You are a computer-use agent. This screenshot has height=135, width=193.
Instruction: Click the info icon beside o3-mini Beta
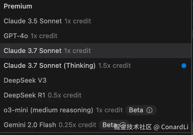click(x=149, y=110)
